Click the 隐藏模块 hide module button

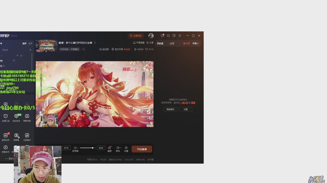(170, 109)
